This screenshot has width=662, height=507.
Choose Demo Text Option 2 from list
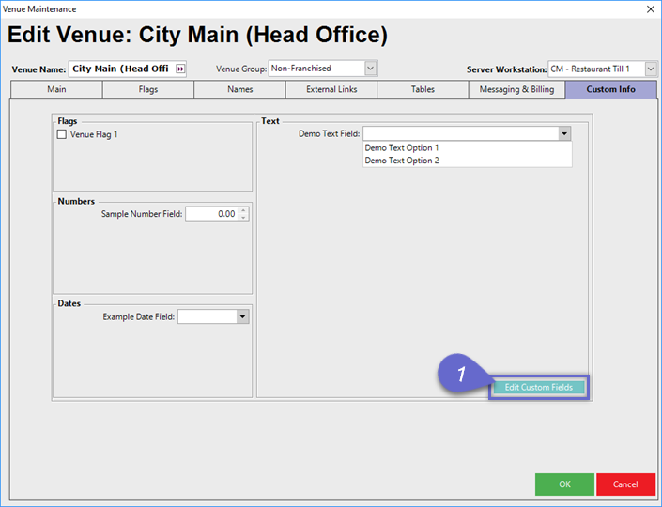(402, 161)
